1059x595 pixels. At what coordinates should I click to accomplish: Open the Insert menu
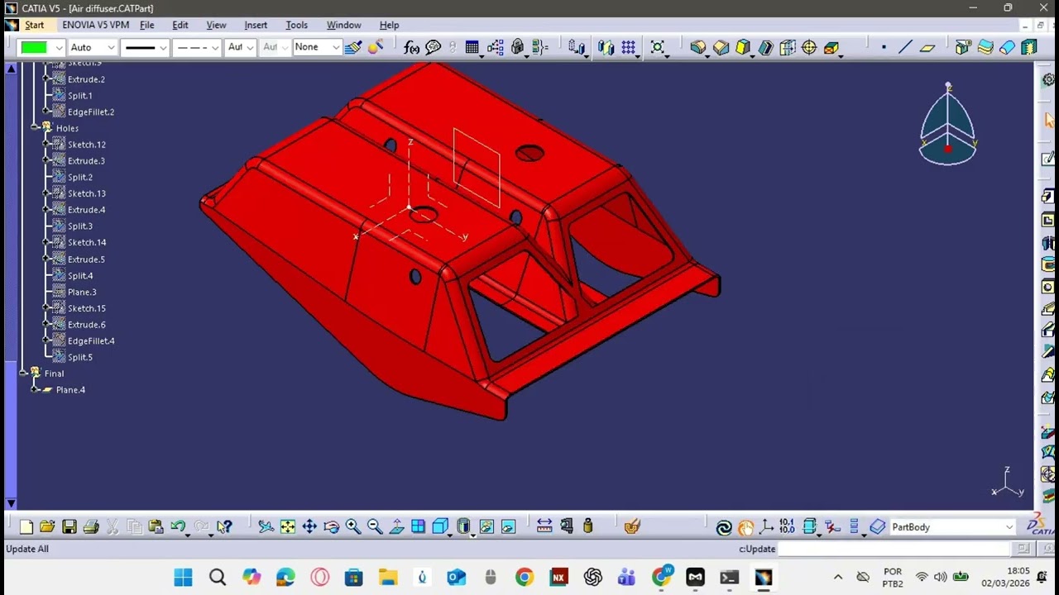click(256, 25)
